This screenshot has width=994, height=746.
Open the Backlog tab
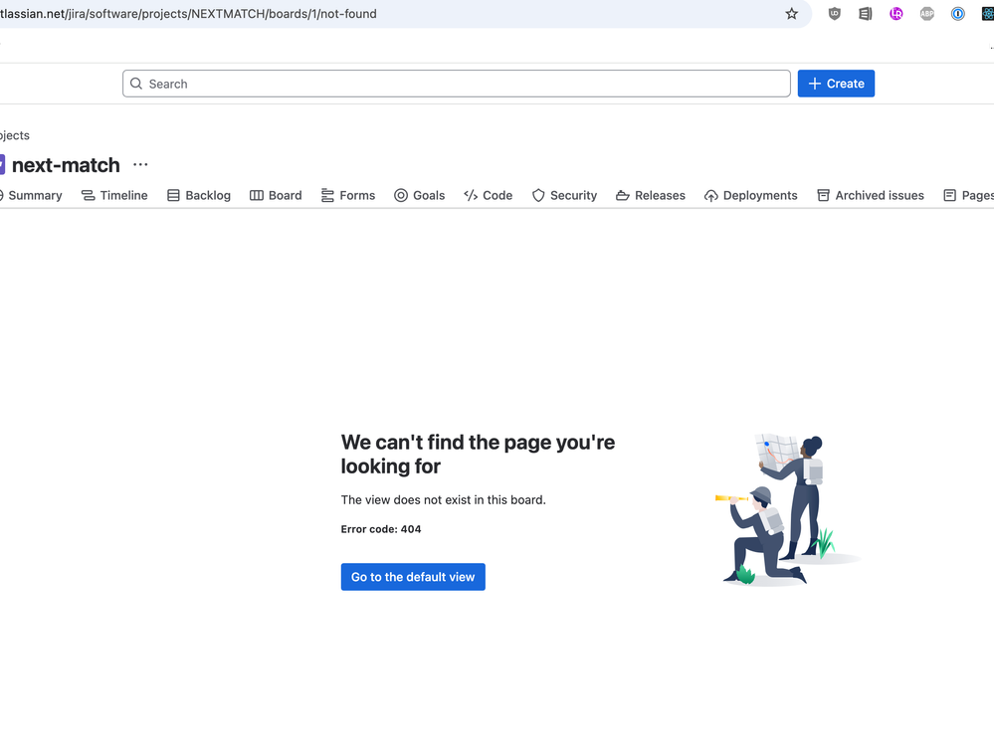199,195
